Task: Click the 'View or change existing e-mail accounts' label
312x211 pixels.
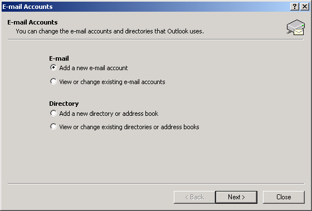Action: (x=112, y=82)
